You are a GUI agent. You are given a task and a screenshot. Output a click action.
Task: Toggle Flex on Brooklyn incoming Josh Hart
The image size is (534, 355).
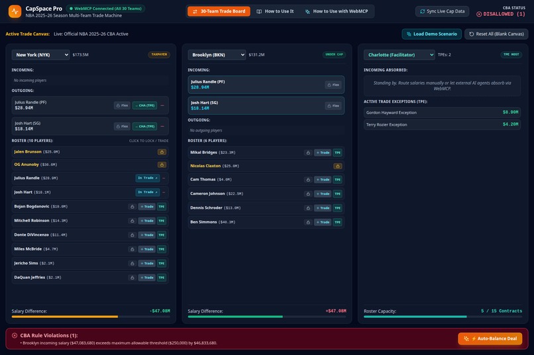[333, 106]
